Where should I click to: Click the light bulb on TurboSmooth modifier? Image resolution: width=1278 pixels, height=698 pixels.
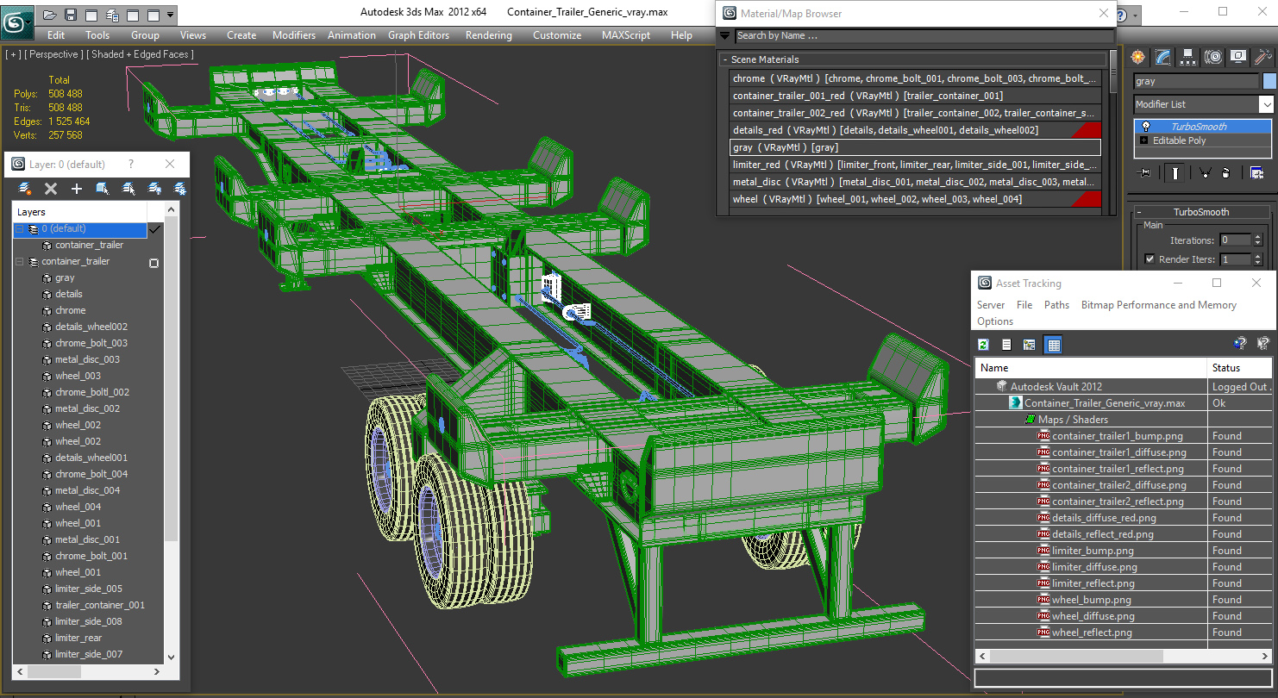pyautogui.click(x=1145, y=127)
